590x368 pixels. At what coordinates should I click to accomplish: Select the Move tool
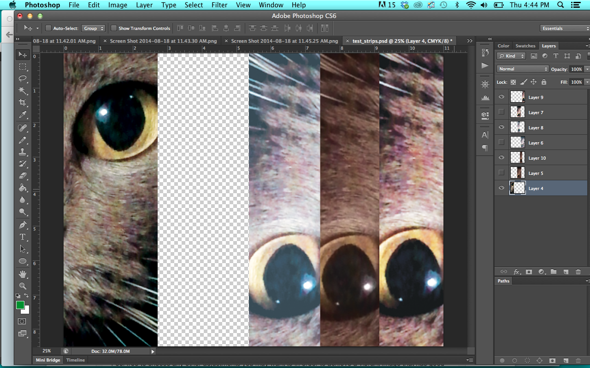click(x=23, y=54)
